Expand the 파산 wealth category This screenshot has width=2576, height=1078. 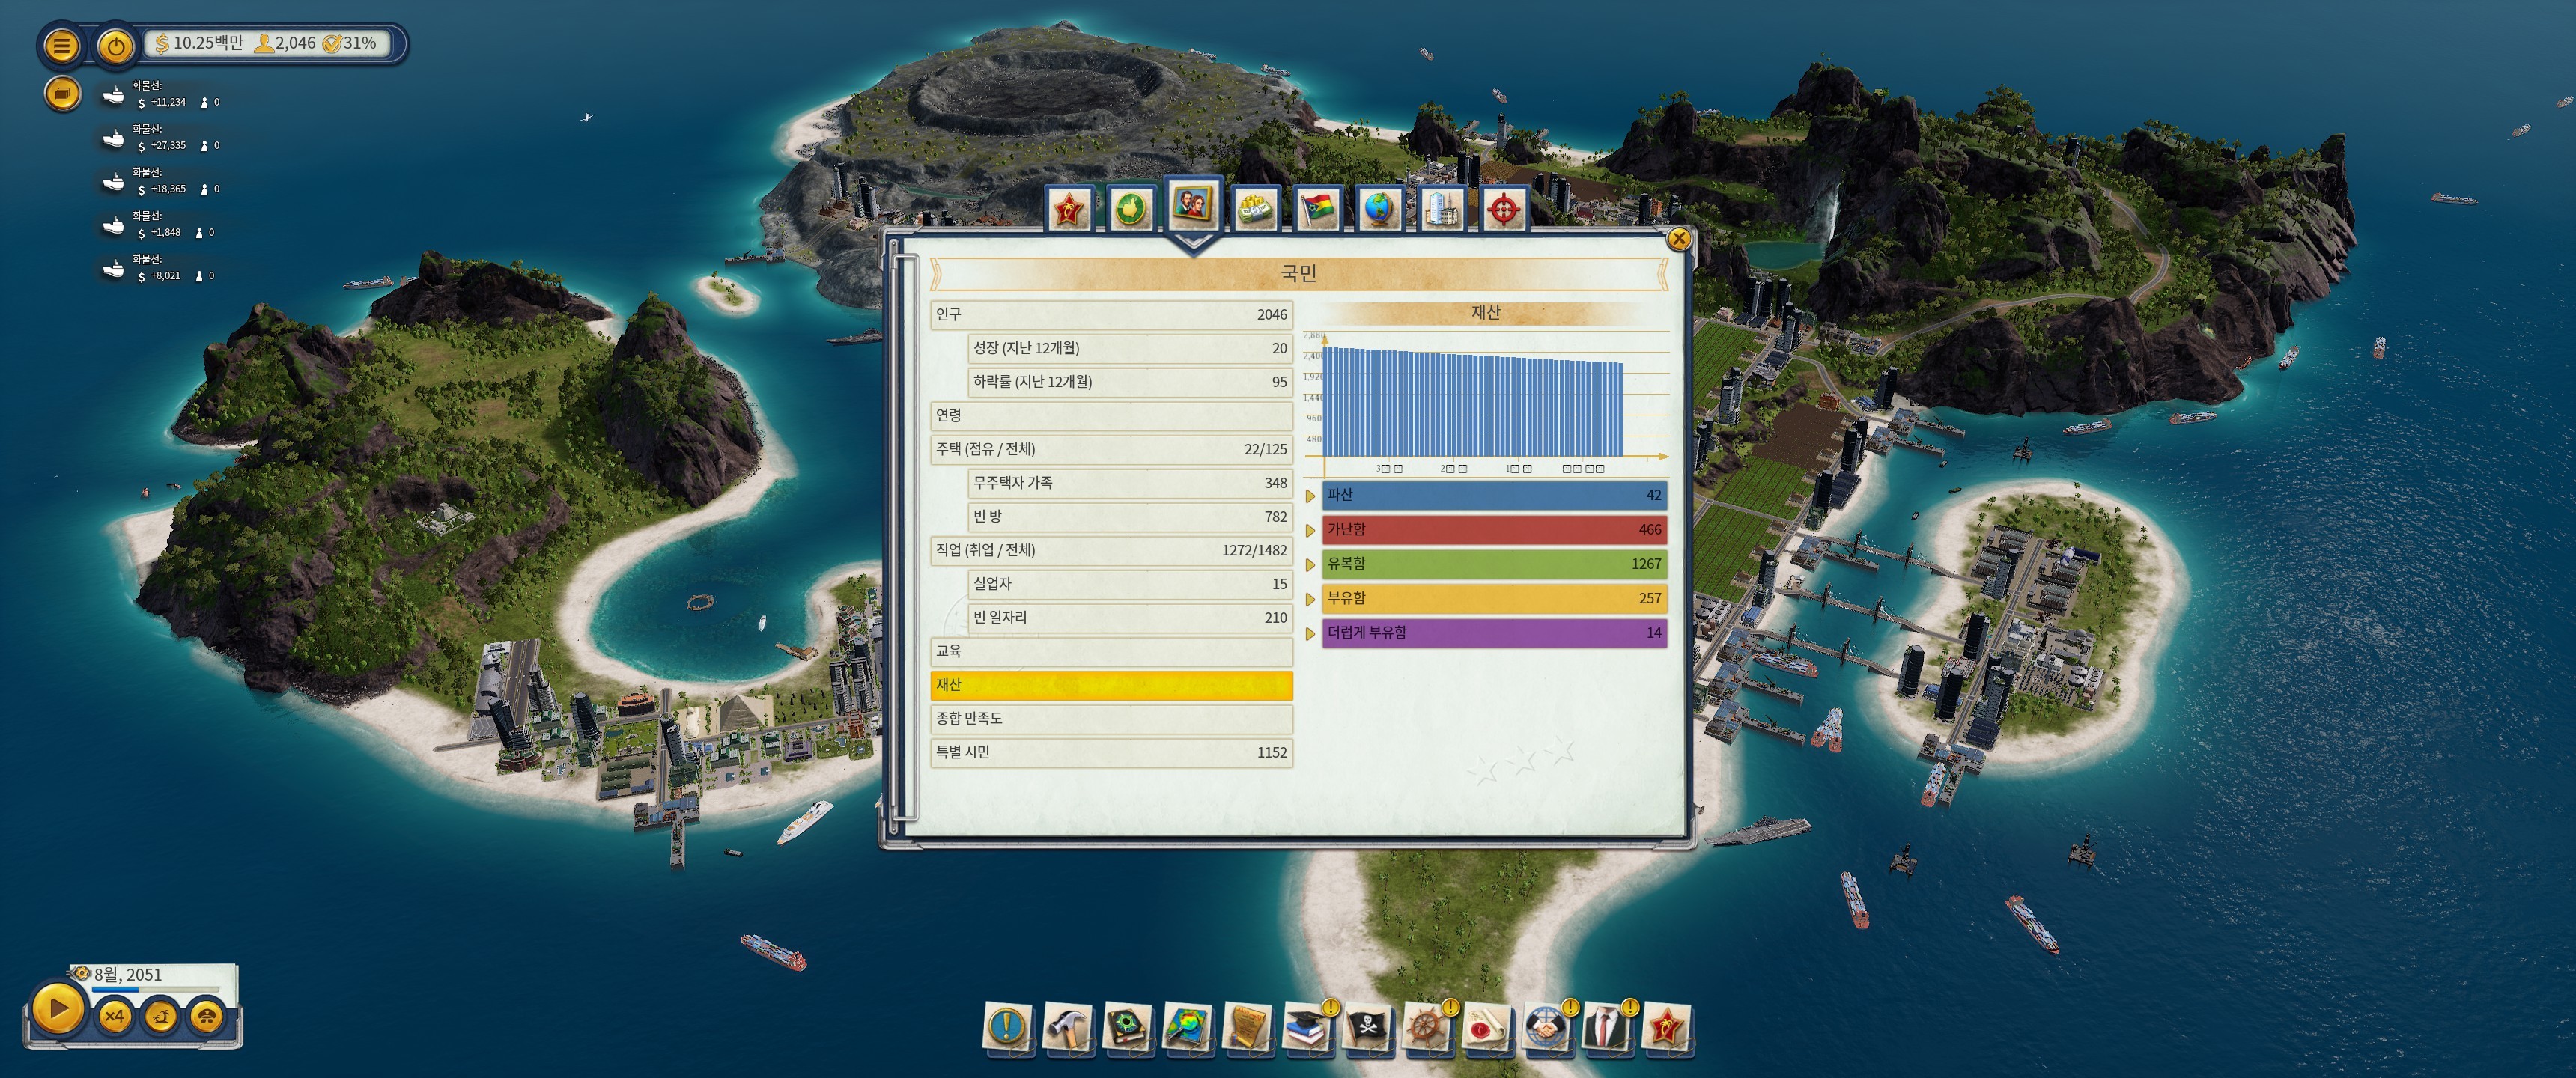pos(1310,496)
